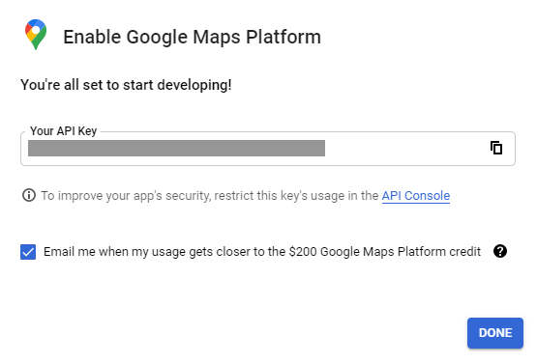
Task: Click the empty space inside the API key field
Action: coord(405,149)
